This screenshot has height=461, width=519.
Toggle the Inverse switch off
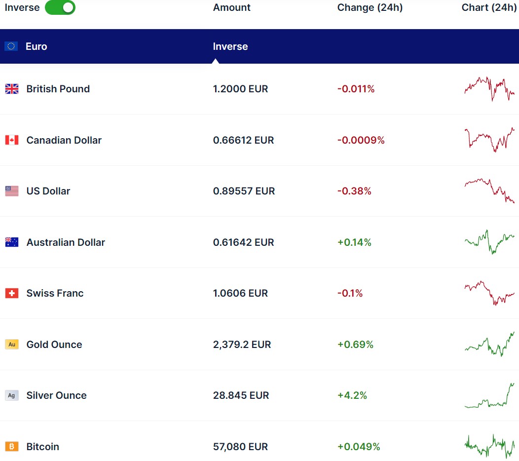[x=60, y=7]
